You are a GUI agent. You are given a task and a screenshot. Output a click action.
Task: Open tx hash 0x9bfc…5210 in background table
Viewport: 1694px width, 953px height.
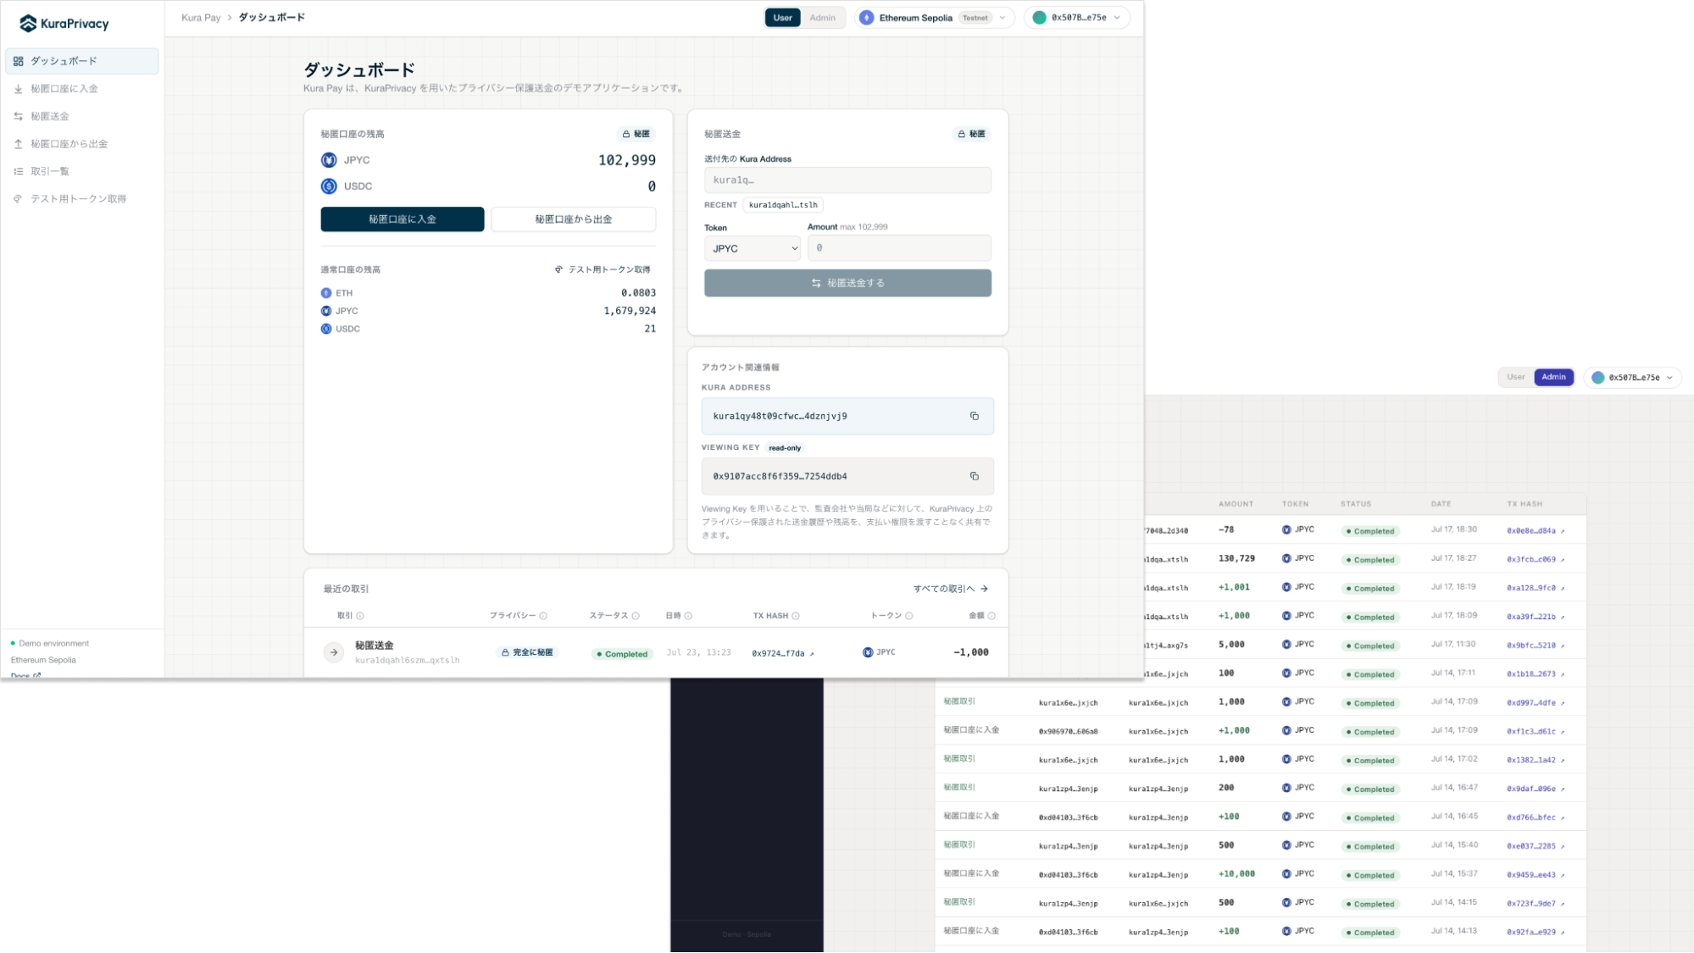(1536, 645)
